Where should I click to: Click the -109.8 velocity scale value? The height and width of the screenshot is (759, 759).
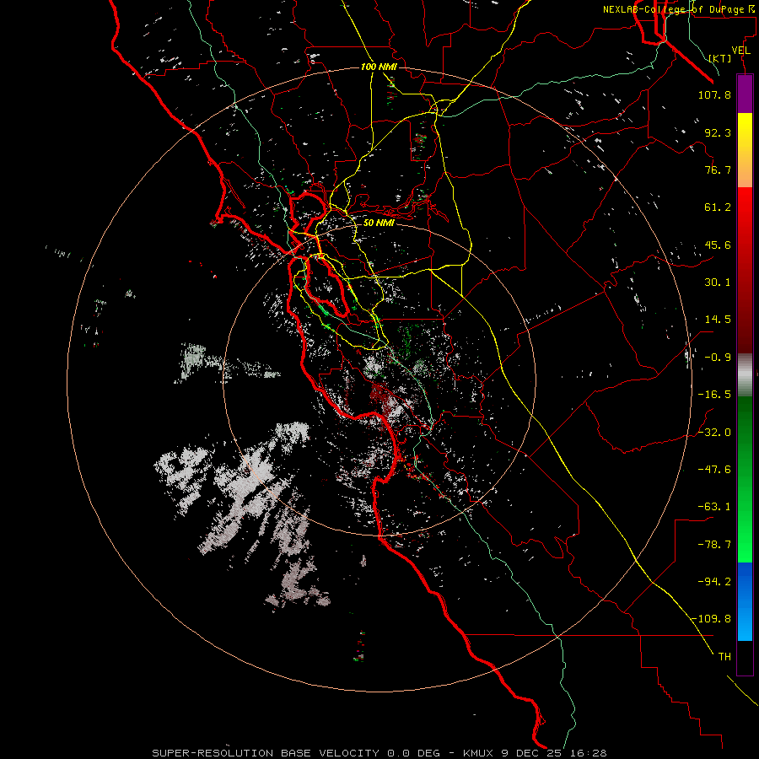pyautogui.click(x=712, y=619)
